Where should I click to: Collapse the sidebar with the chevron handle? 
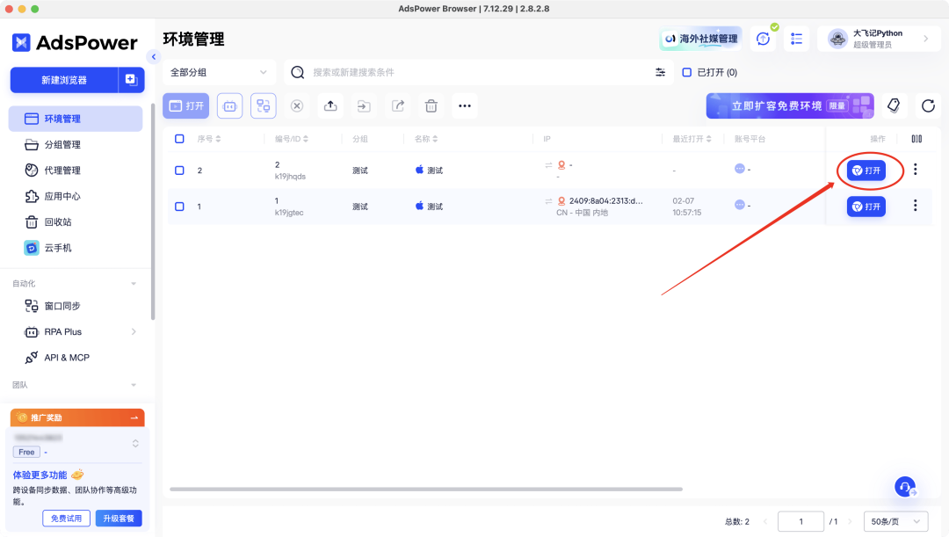[154, 57]
